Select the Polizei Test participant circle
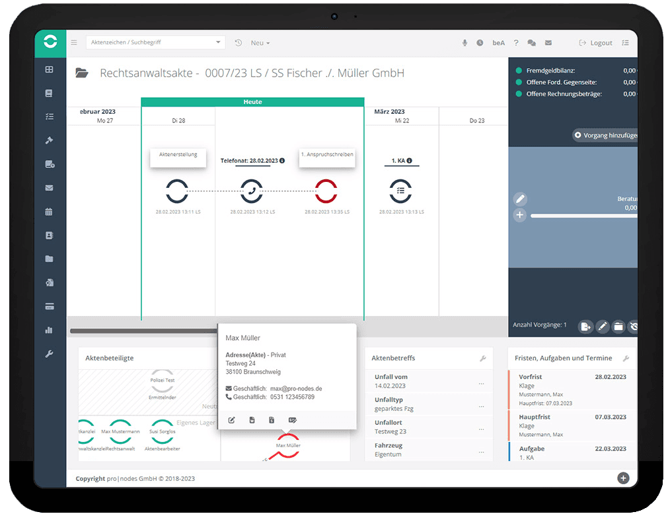 (x=163, y=380)
